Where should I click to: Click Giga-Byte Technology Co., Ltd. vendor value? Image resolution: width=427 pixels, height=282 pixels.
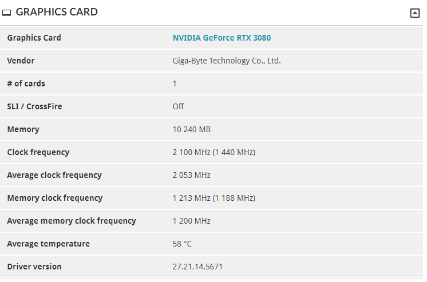click(227, 61)
